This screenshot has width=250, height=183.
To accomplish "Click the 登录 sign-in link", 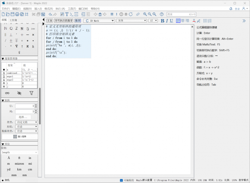I will (237, 9).
